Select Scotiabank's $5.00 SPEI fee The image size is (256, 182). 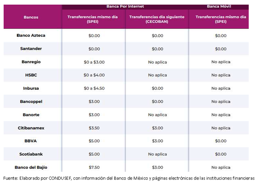click(x=94, y=154)
